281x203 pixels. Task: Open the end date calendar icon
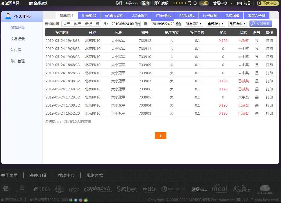pos(179,24)
